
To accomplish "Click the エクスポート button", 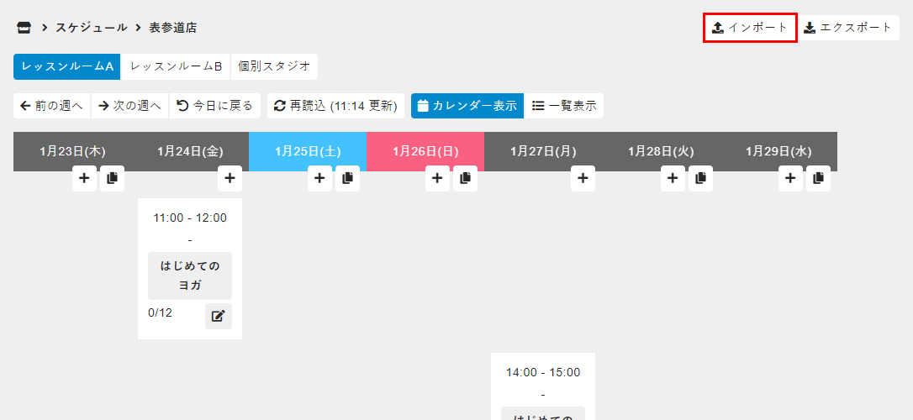I will pyautogui.click(x=847, y=28).
